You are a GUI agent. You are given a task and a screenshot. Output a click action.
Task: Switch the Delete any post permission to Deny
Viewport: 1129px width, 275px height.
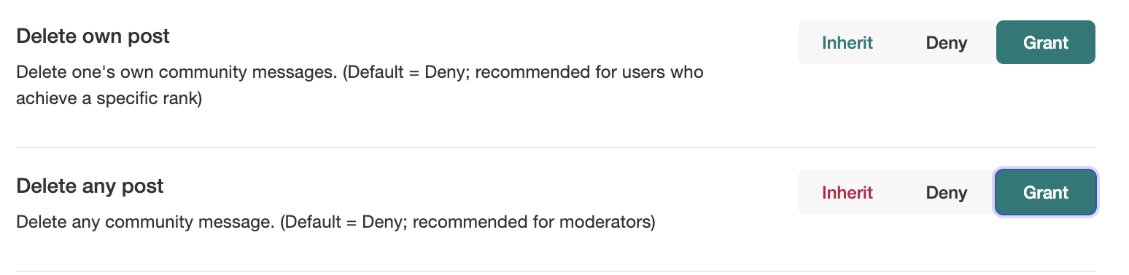947,192
